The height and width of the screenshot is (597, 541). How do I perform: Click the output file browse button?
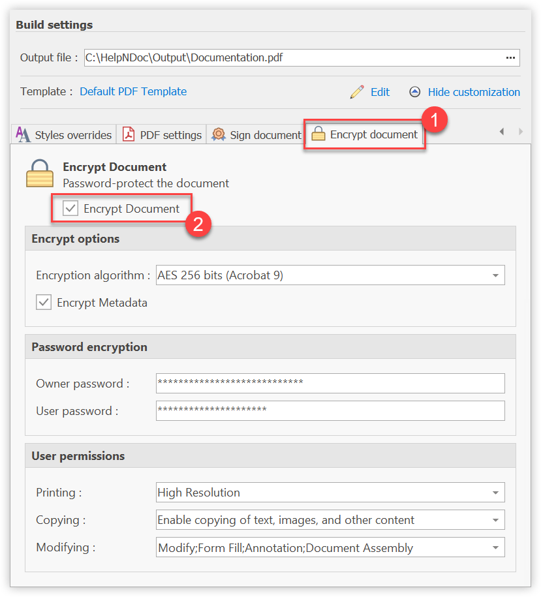pos(511,57)
